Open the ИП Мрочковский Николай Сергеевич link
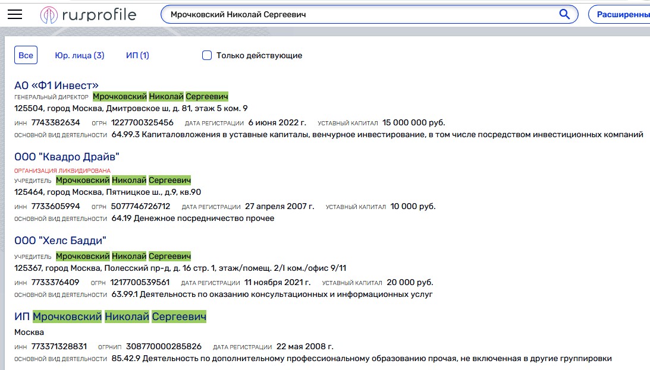Screen dimensions: 650x370 (x=110, y=317)
